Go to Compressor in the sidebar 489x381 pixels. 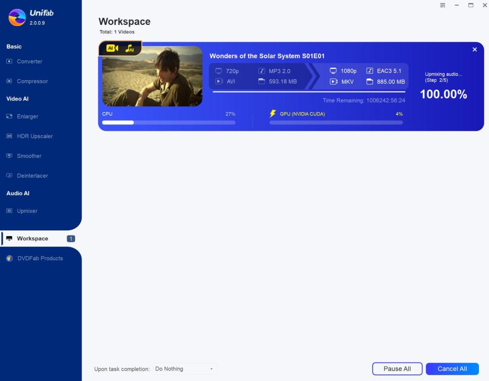[32, 81]
